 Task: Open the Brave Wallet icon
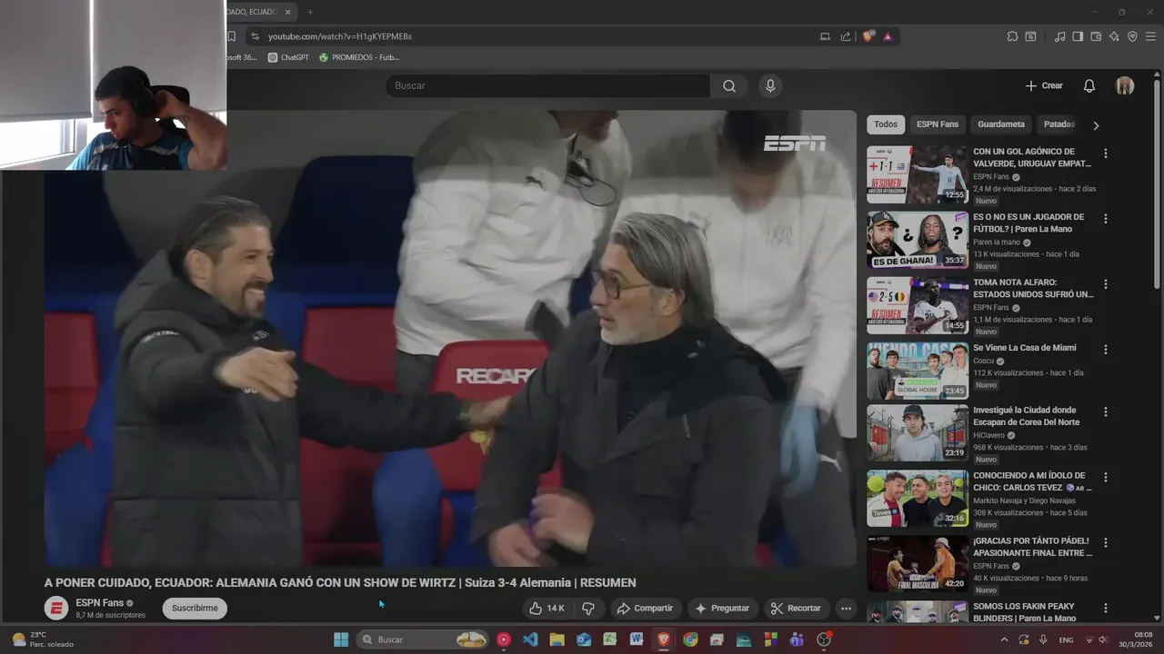(x=1096, y=36)
